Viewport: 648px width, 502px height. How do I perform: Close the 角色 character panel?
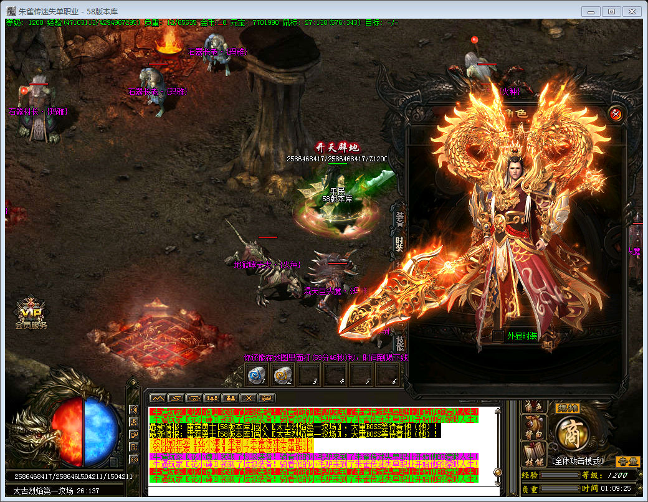pos(616,114)
